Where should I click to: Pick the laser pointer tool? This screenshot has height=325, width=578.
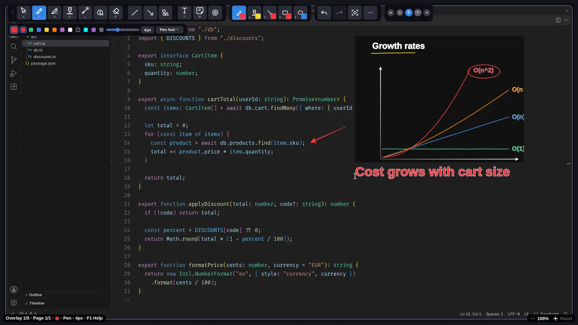tap(85, 13)
